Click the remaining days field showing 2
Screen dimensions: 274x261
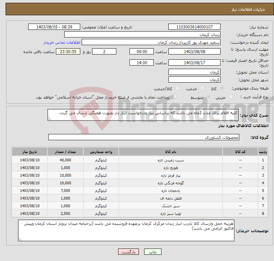point(104,51)
